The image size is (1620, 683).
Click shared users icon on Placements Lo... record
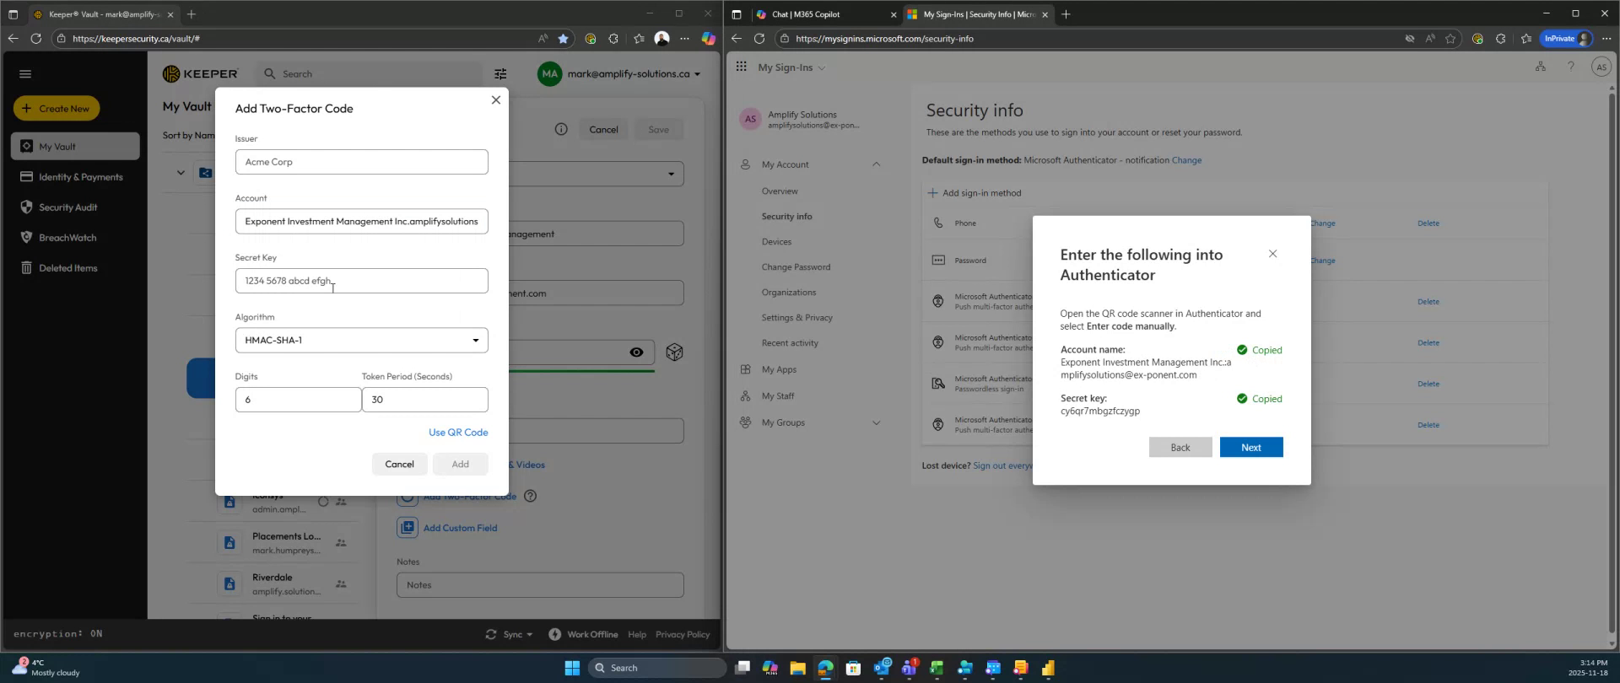[341, 543]
